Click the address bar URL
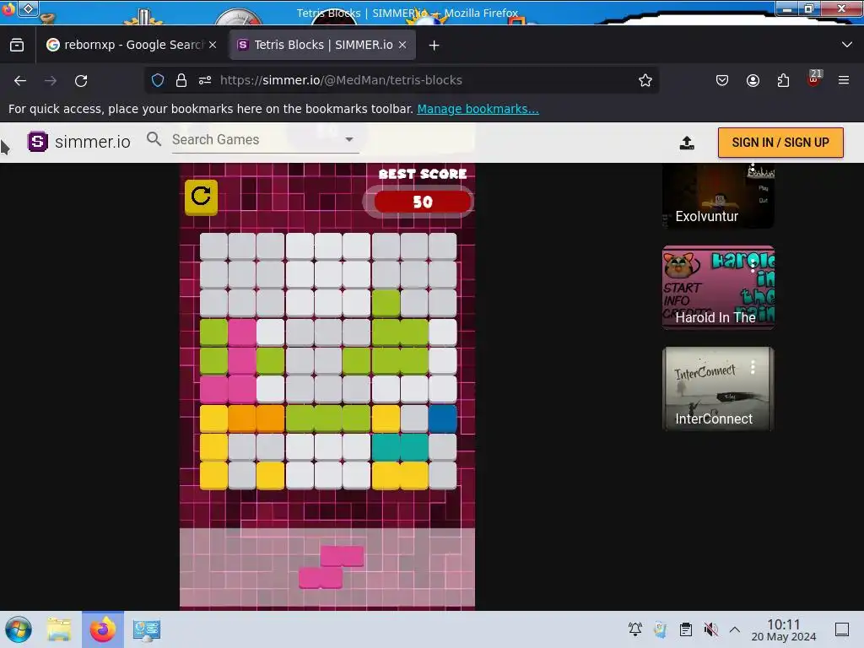Screen dimensions: 864x648 [x=341, y=80]
